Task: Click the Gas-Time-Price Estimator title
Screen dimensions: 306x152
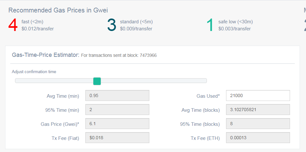Action: (x=45, y=55)
